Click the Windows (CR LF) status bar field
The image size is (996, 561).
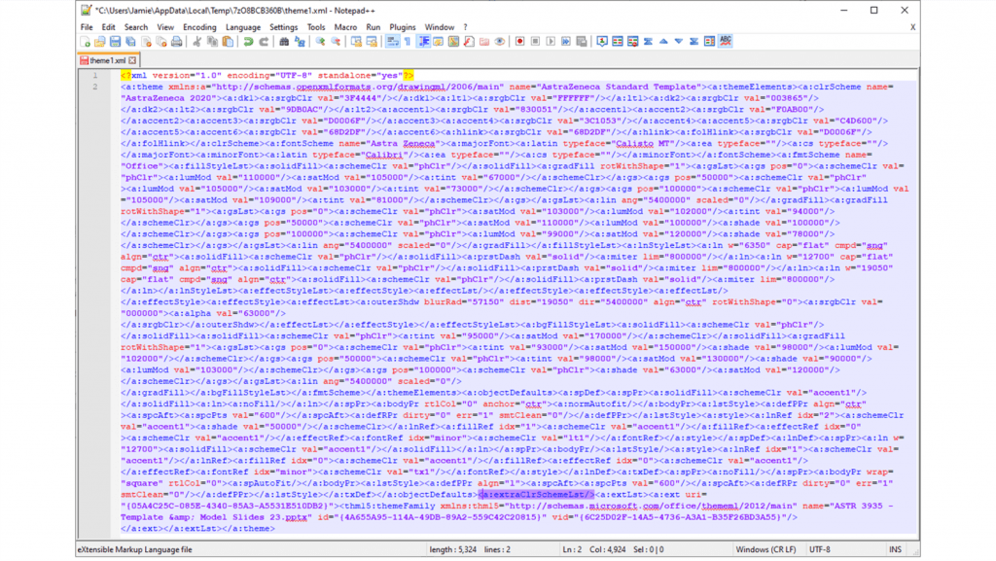765,550
